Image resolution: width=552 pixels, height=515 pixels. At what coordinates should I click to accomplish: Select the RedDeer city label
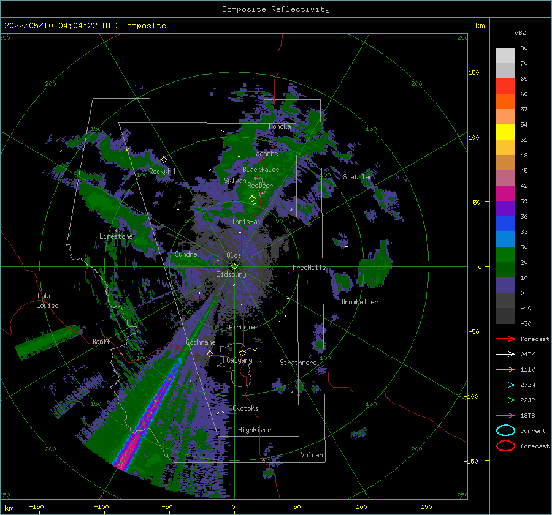[x=260, y=186]
